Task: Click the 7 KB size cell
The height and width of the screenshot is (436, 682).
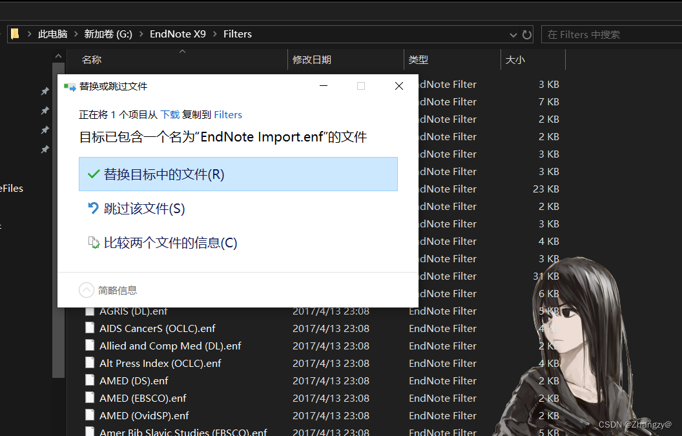Action: coord(549,102)
